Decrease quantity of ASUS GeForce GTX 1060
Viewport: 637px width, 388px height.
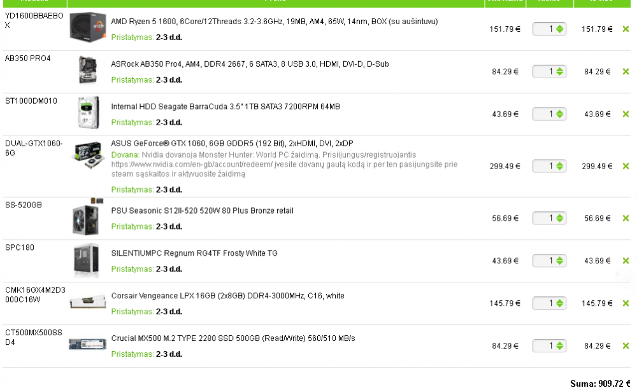[x=560, y=169]
